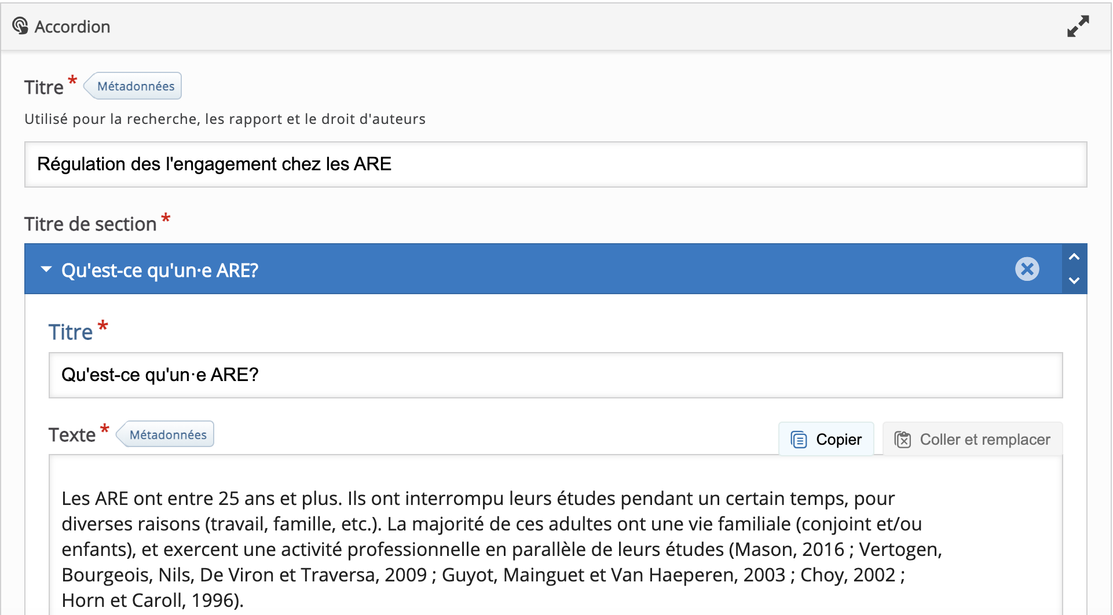The height and width of the screenshot is (615, 1113).
Task: Collapse the section using the triangle arrow
Action: (x=46, y=270)
